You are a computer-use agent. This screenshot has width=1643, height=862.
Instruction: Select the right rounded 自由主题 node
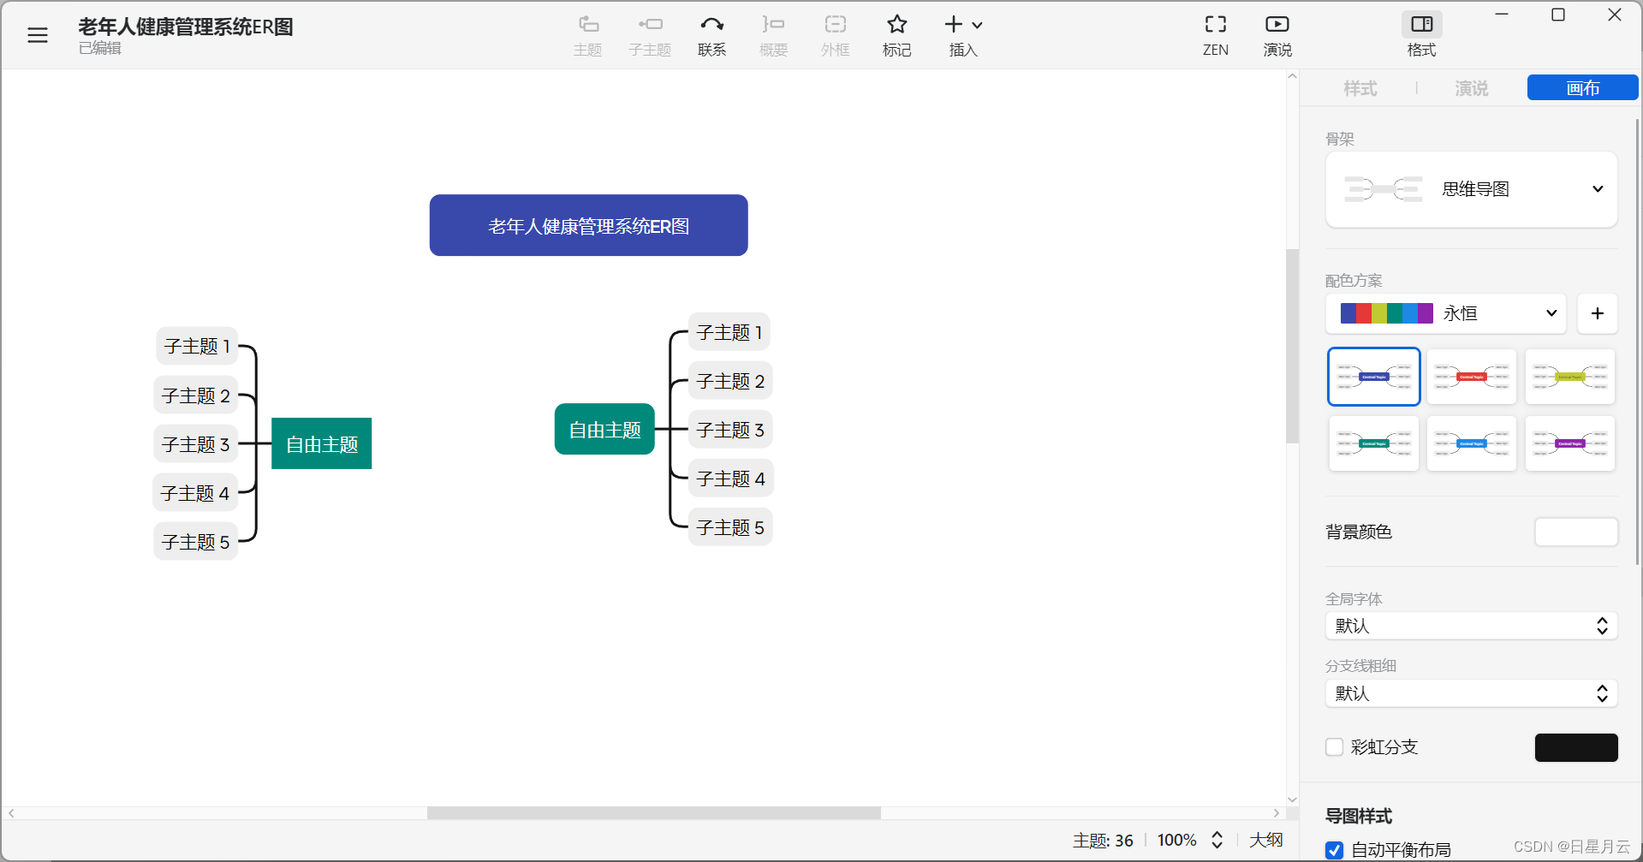click(604, 429)
